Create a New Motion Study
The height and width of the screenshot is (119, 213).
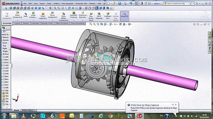[x=91, y=17]
